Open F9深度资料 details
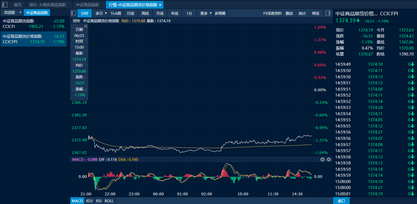The image size is (417, 204). coord(272,13)
